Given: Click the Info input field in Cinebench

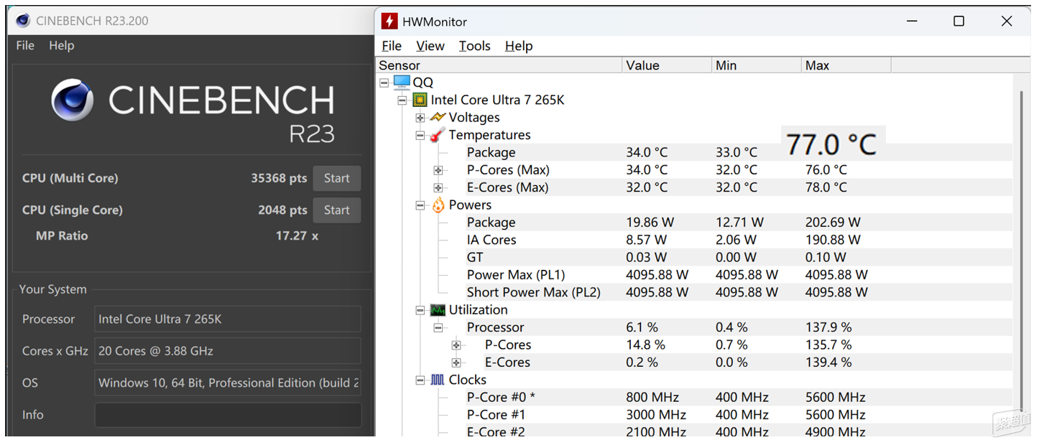Looking at the screenshot, I should (x=228, y=415).
